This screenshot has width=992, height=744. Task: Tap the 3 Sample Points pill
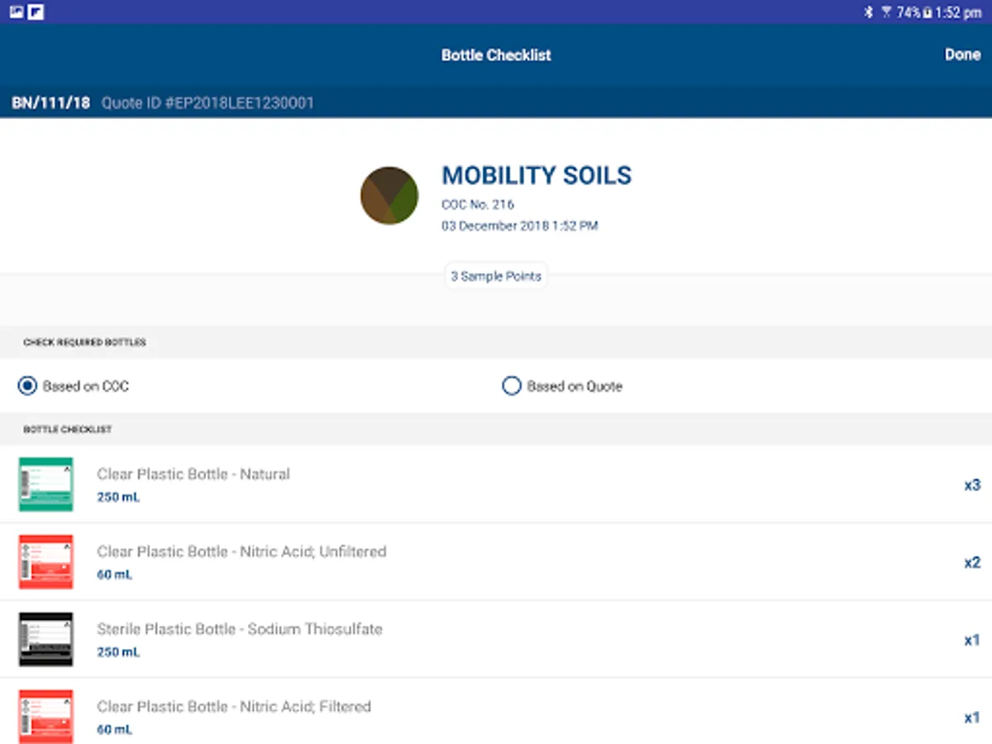click(x=496, y=276)
